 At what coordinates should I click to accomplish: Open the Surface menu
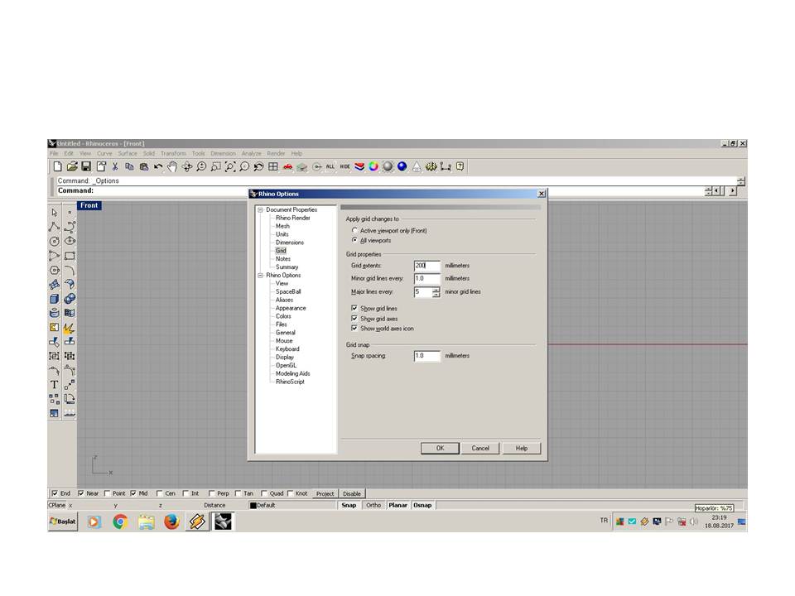(128, 154)
